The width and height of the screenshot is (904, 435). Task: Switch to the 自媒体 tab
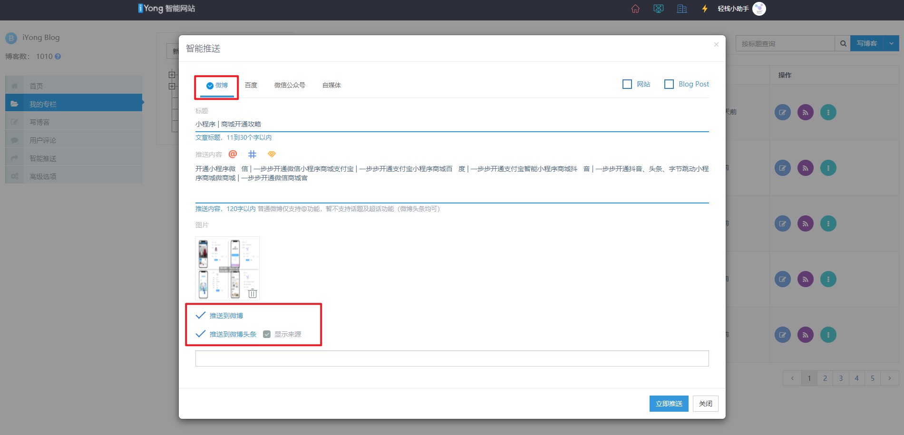pyautogui.click(x=331, y=85)
